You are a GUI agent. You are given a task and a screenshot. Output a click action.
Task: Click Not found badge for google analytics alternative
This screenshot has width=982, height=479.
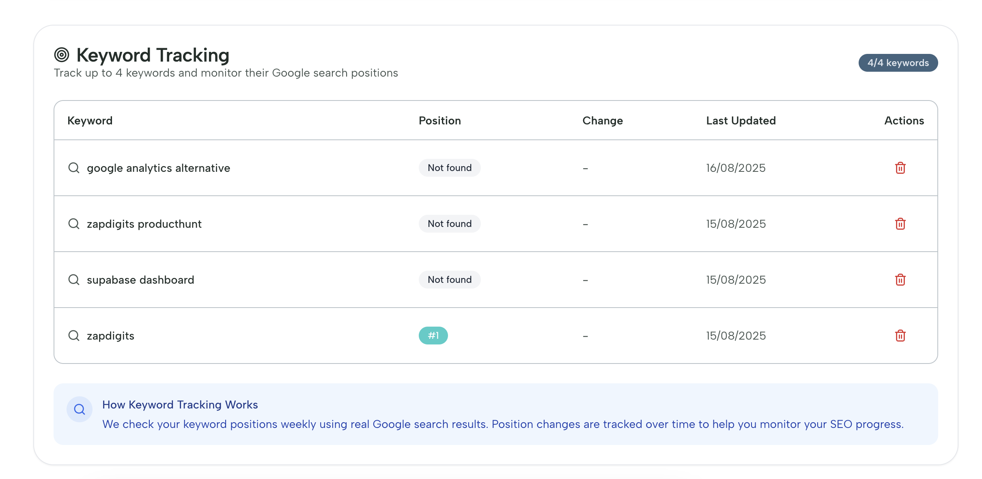tap(449, 168)
